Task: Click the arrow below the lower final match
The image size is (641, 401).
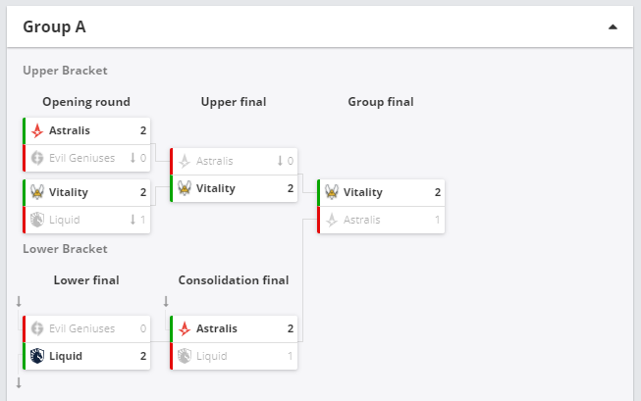Action: [19, 382]
